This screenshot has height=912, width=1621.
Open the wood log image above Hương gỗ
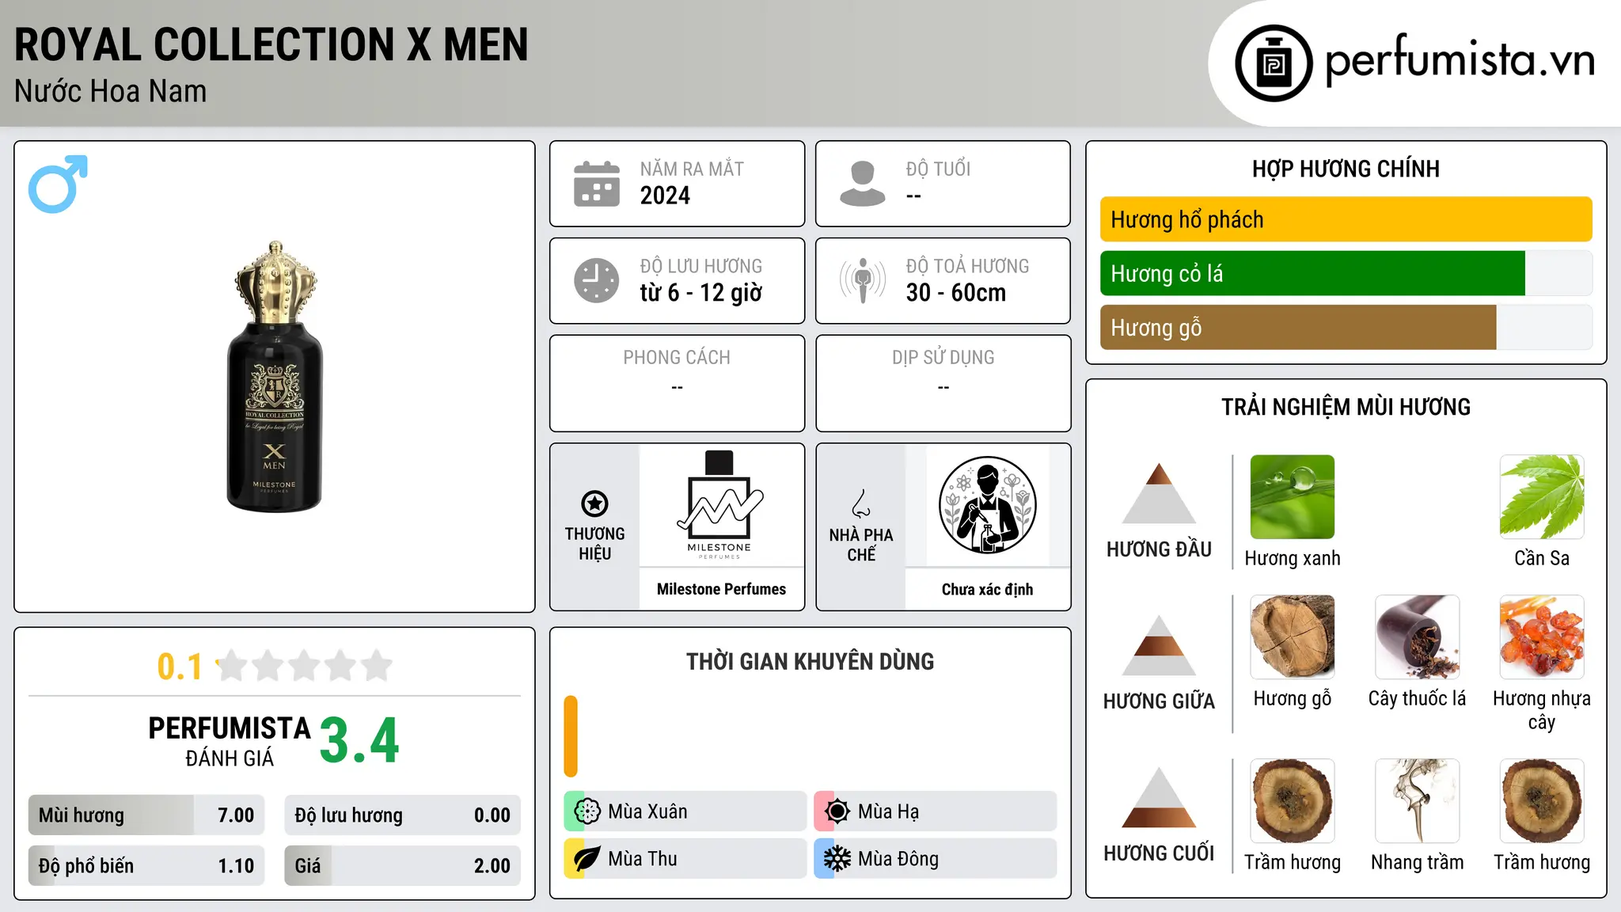(1292, 637)
